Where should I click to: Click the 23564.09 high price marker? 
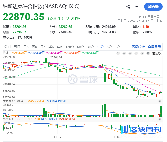click(56, 58)
